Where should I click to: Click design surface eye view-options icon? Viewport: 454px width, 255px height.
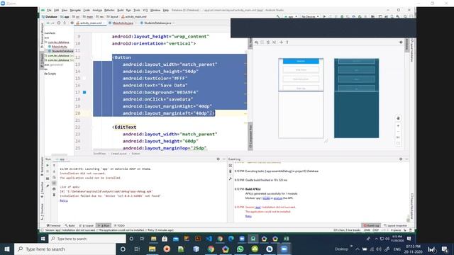point(257,42)
